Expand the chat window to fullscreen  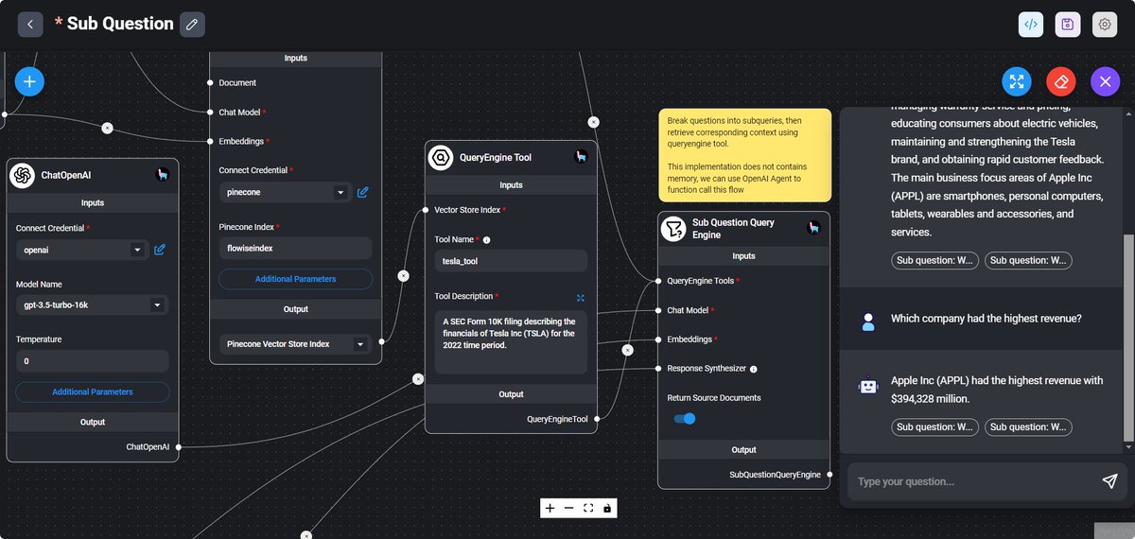pos(1017,81)
